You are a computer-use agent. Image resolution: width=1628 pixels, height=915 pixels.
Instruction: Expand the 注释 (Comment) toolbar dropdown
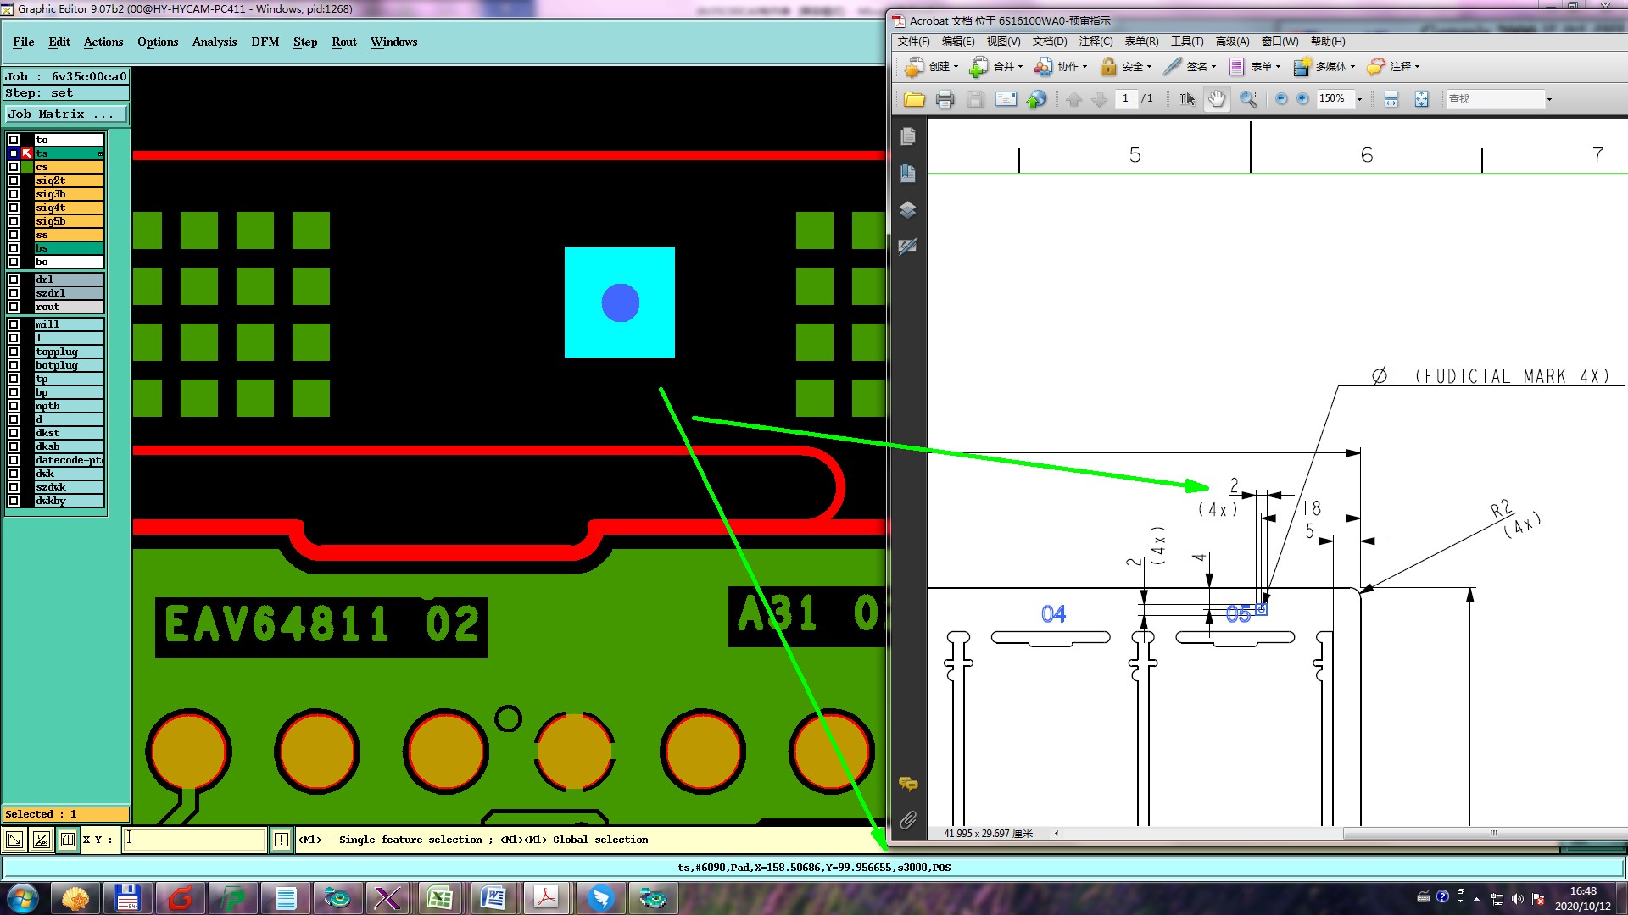[x=1416, y=67]
